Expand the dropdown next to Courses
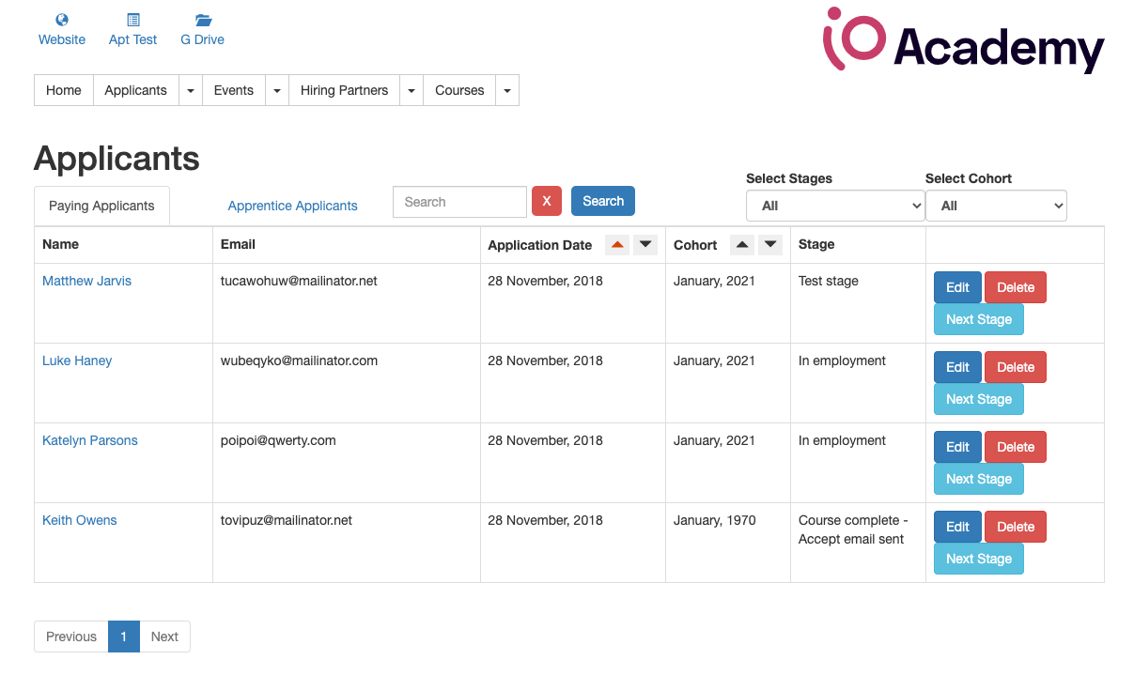The image size is (1134, 675). coord(506,89)
